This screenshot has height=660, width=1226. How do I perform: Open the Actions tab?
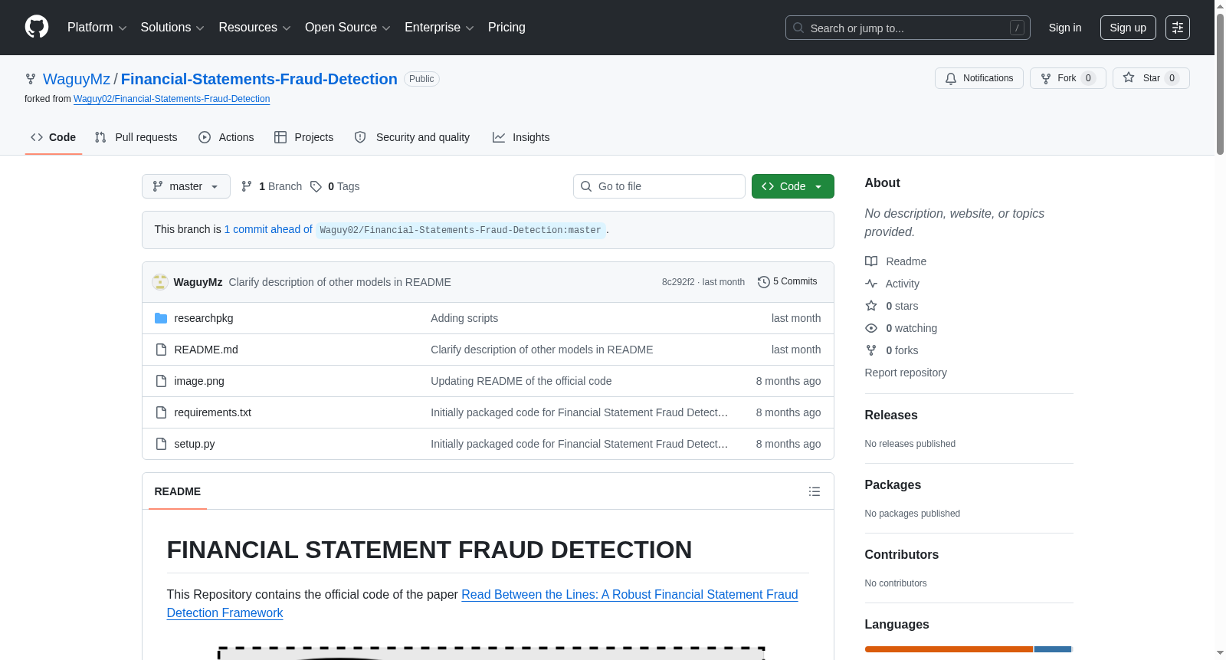226,137
